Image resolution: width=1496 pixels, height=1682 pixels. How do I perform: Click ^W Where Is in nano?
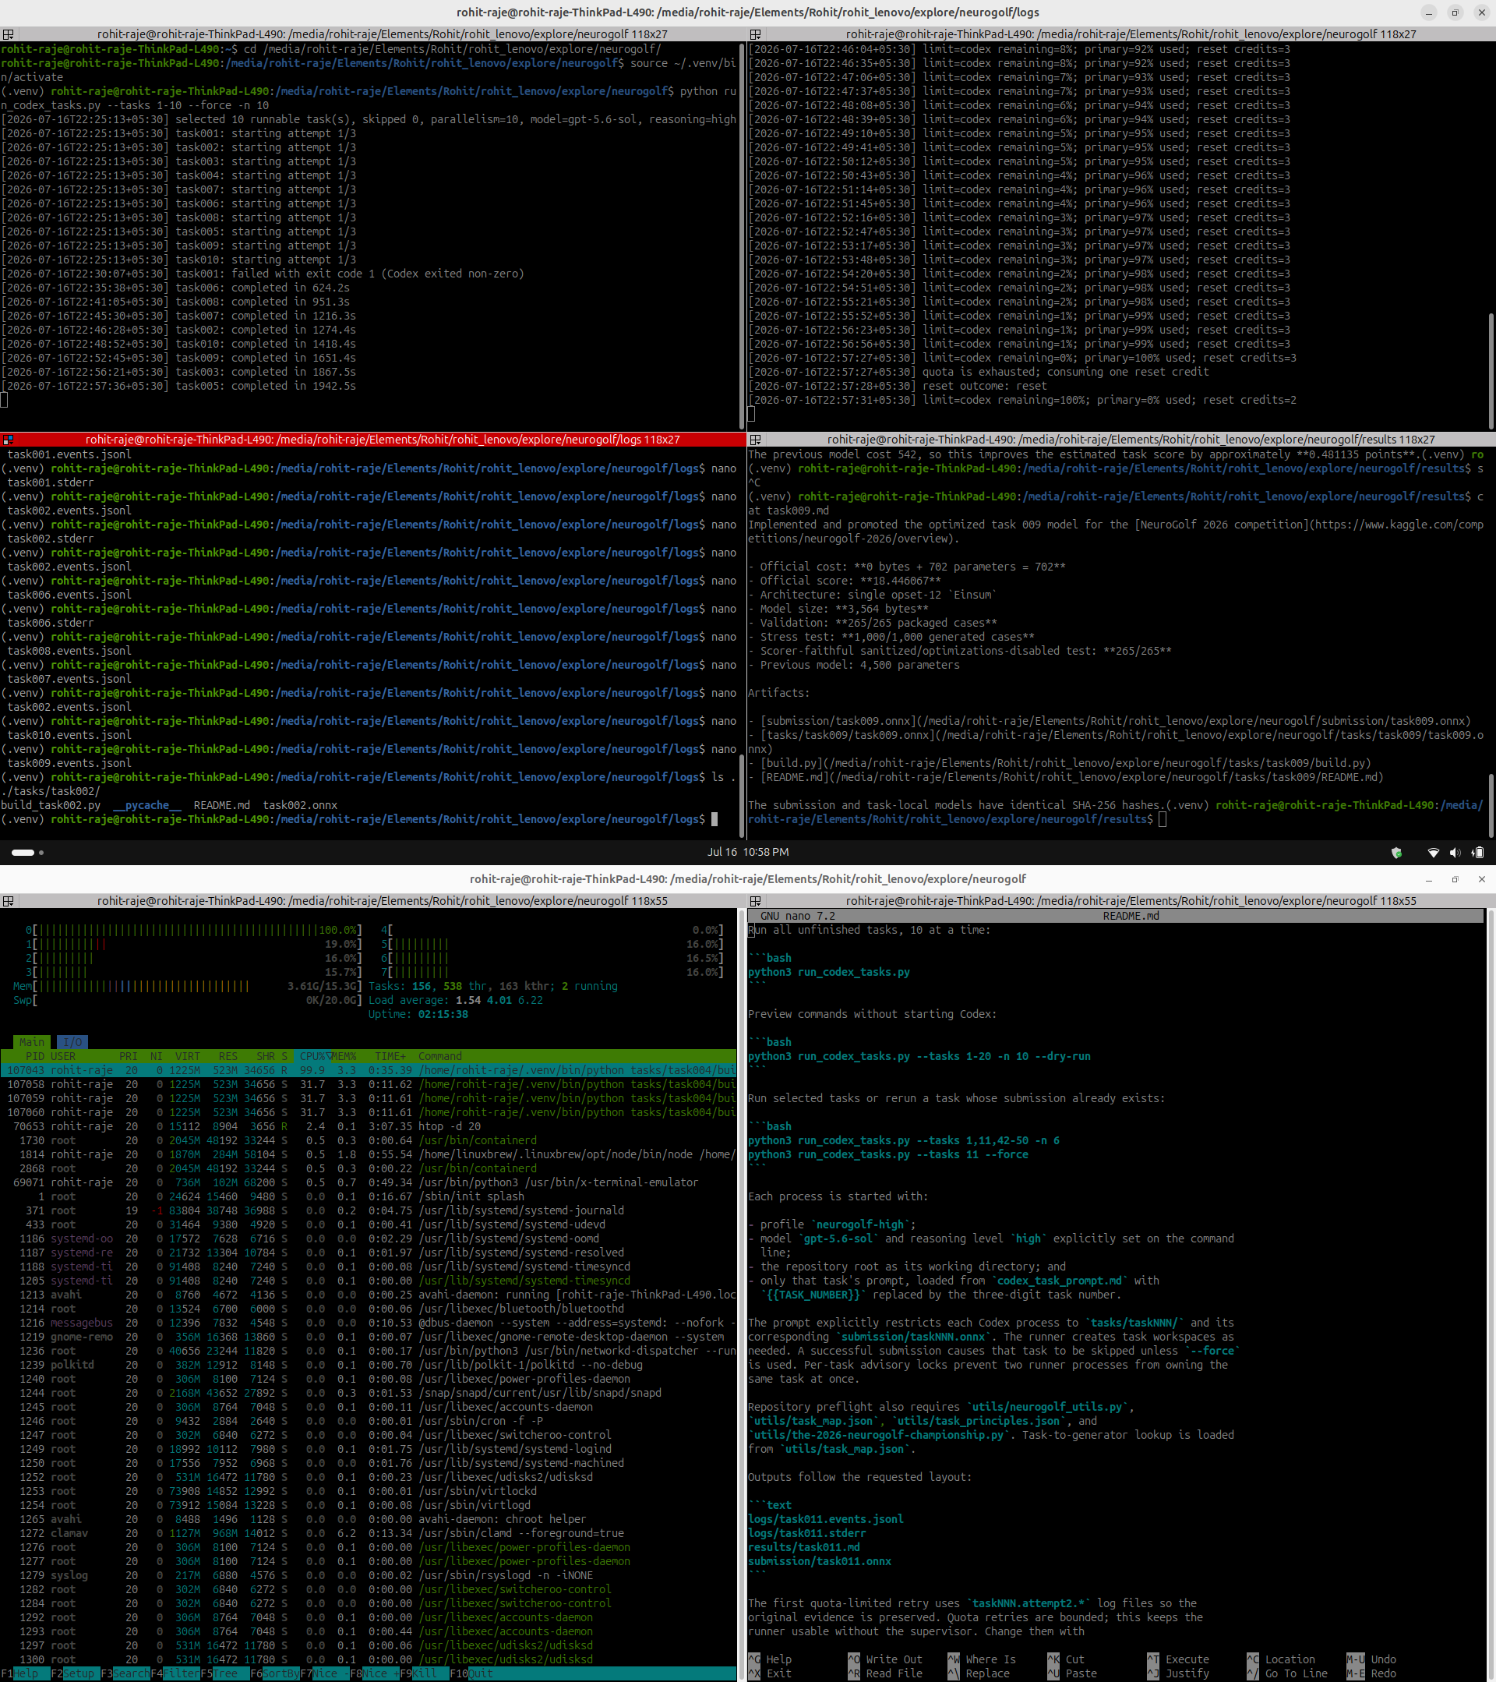pos(982,1659)
